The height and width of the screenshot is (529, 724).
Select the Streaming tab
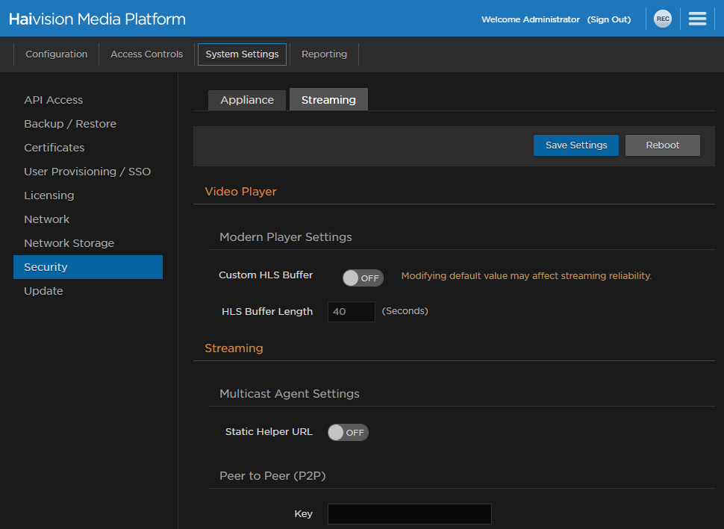click(x=328, y=100)
